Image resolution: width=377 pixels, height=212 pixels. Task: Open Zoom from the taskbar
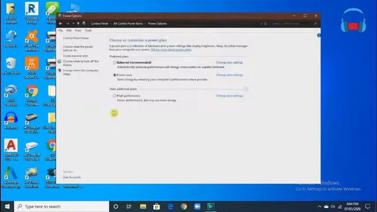197,207
